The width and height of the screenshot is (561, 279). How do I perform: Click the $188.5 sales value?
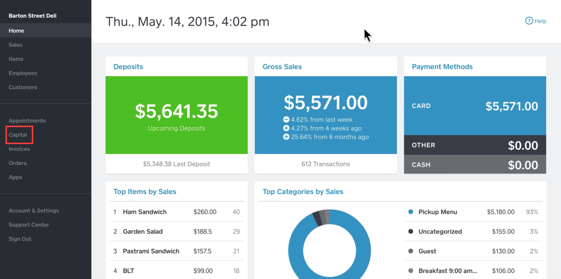203,231
